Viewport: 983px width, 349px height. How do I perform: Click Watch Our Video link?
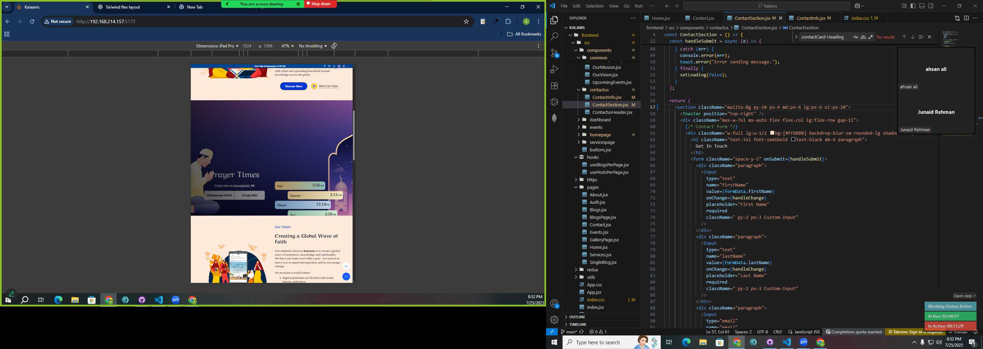[x=328, y=86]
